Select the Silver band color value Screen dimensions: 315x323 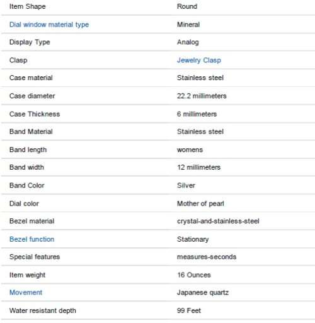(x=186, y=185)
